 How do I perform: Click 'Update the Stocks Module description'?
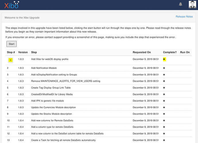(52, 114)
